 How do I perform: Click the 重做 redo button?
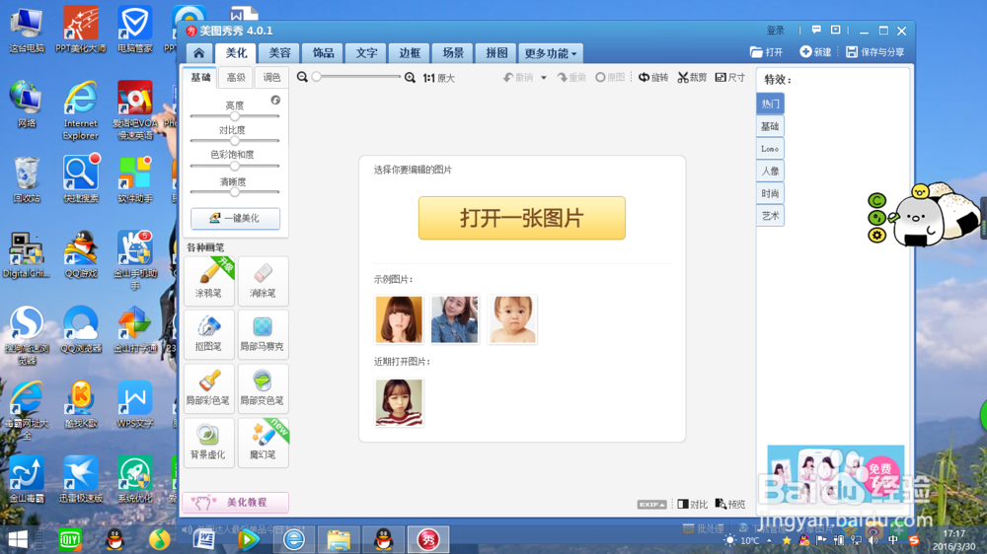click(571, 77)
